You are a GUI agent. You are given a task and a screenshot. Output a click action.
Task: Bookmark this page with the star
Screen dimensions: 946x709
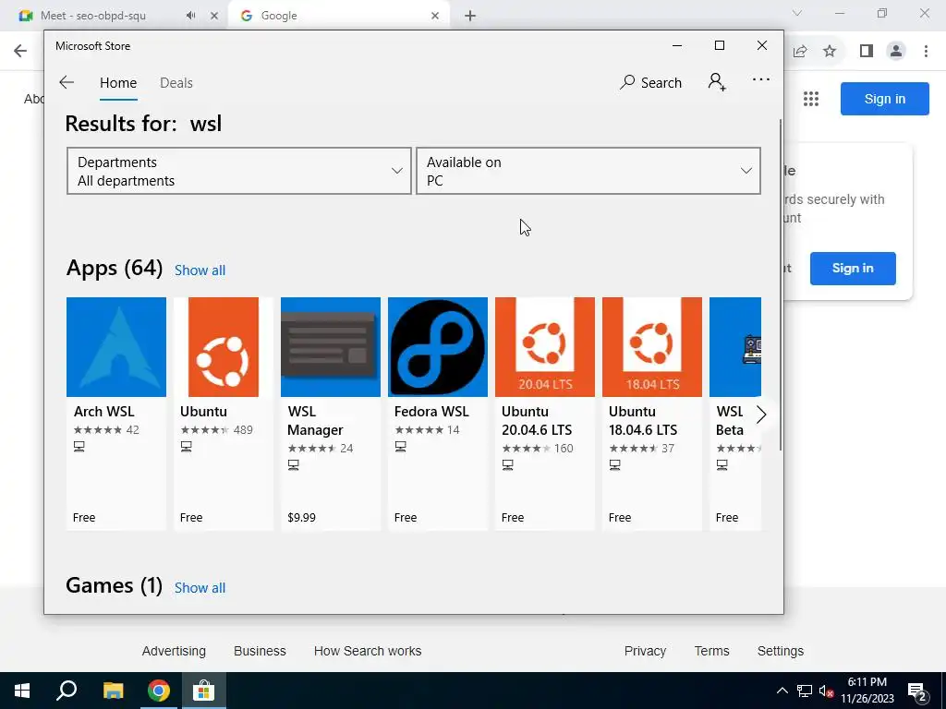pyautogui.click(x=830, y=52)
